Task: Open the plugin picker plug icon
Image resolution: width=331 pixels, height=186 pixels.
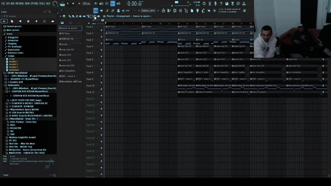Action: (x=197, y=11)
